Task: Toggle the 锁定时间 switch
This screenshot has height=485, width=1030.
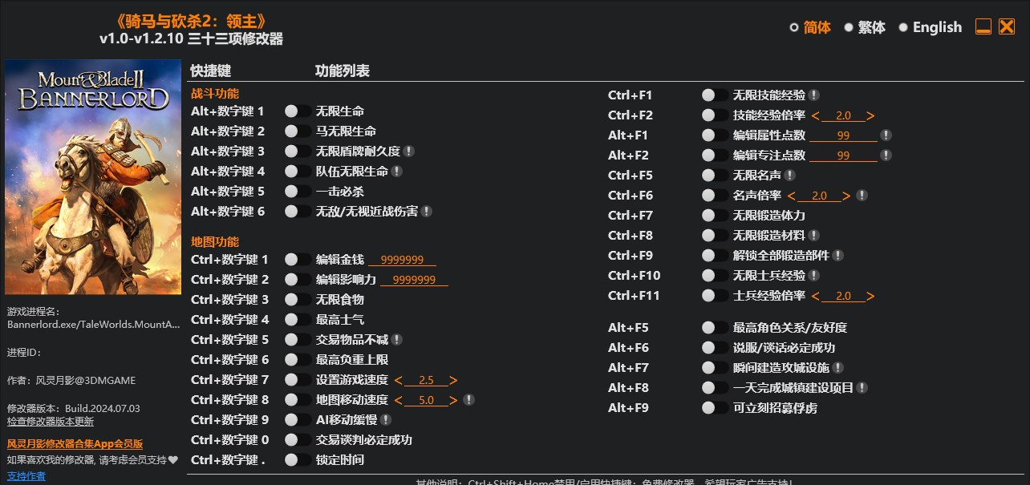Action: (296, 459)
